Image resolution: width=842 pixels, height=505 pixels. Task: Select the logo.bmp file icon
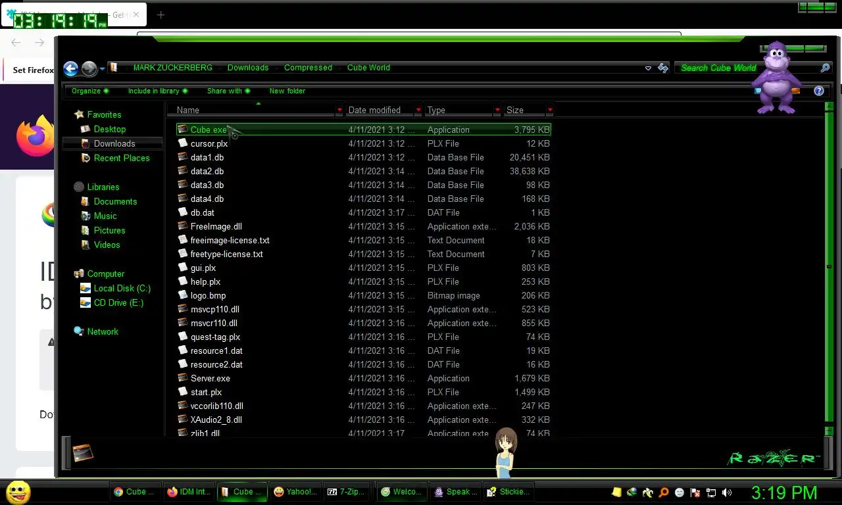[x=183, y=295]
